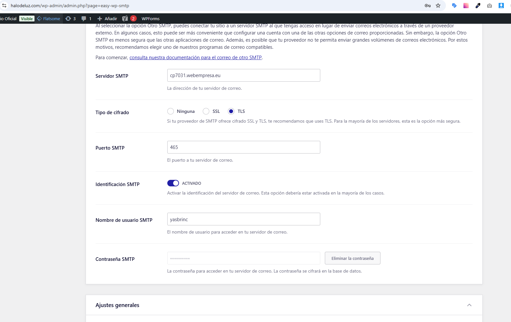Open the site name Oficial menu
This screenshot has width=511, height=322.
tap(8, 19)
